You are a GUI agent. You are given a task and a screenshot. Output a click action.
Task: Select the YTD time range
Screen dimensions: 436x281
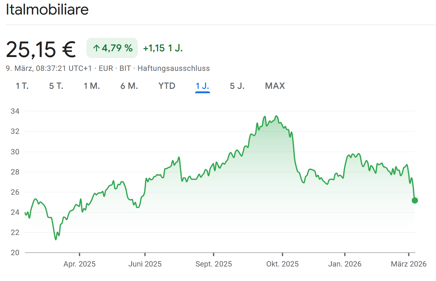click(167, 86)
